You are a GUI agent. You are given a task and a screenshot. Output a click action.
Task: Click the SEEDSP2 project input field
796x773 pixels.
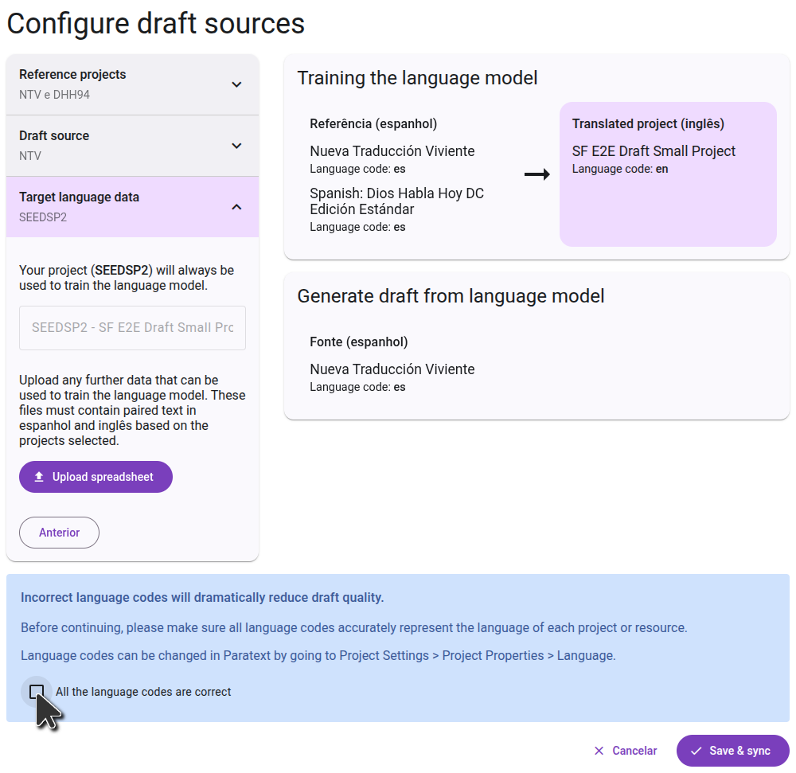click(x=132, y=328)
